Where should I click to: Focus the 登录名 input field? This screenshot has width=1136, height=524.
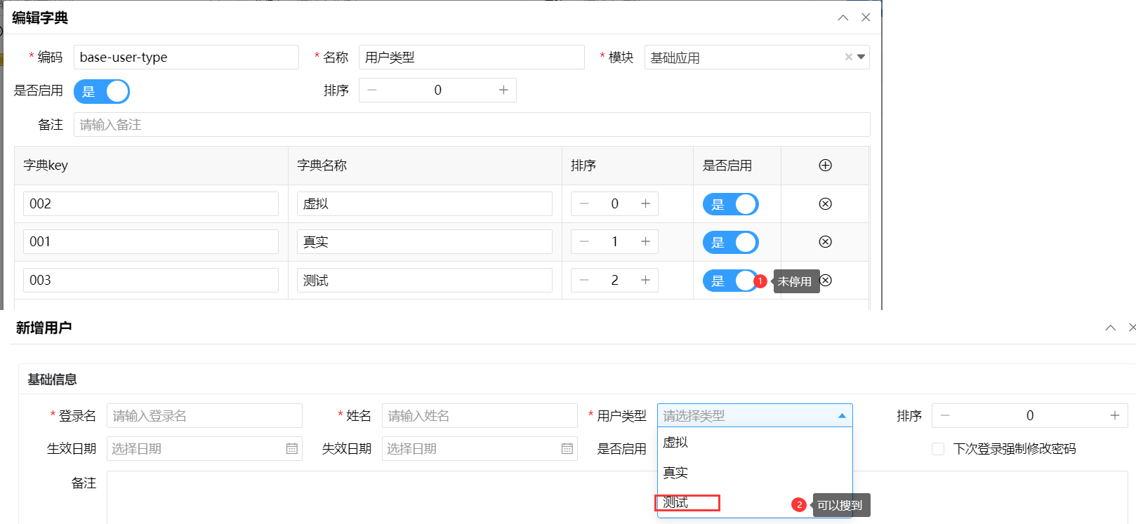[x=204, y=416]
